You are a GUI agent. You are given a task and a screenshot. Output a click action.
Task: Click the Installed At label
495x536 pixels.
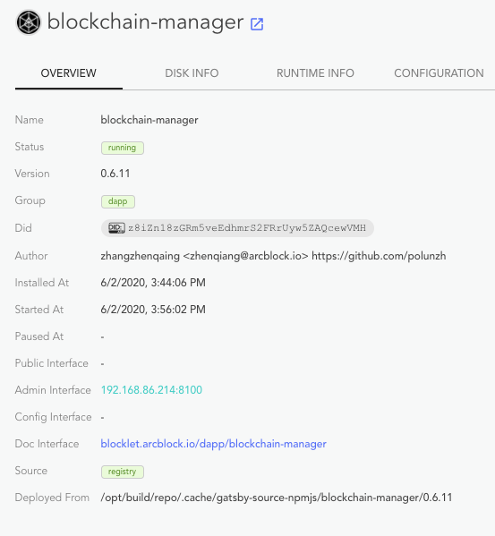[x=42, y=283]
